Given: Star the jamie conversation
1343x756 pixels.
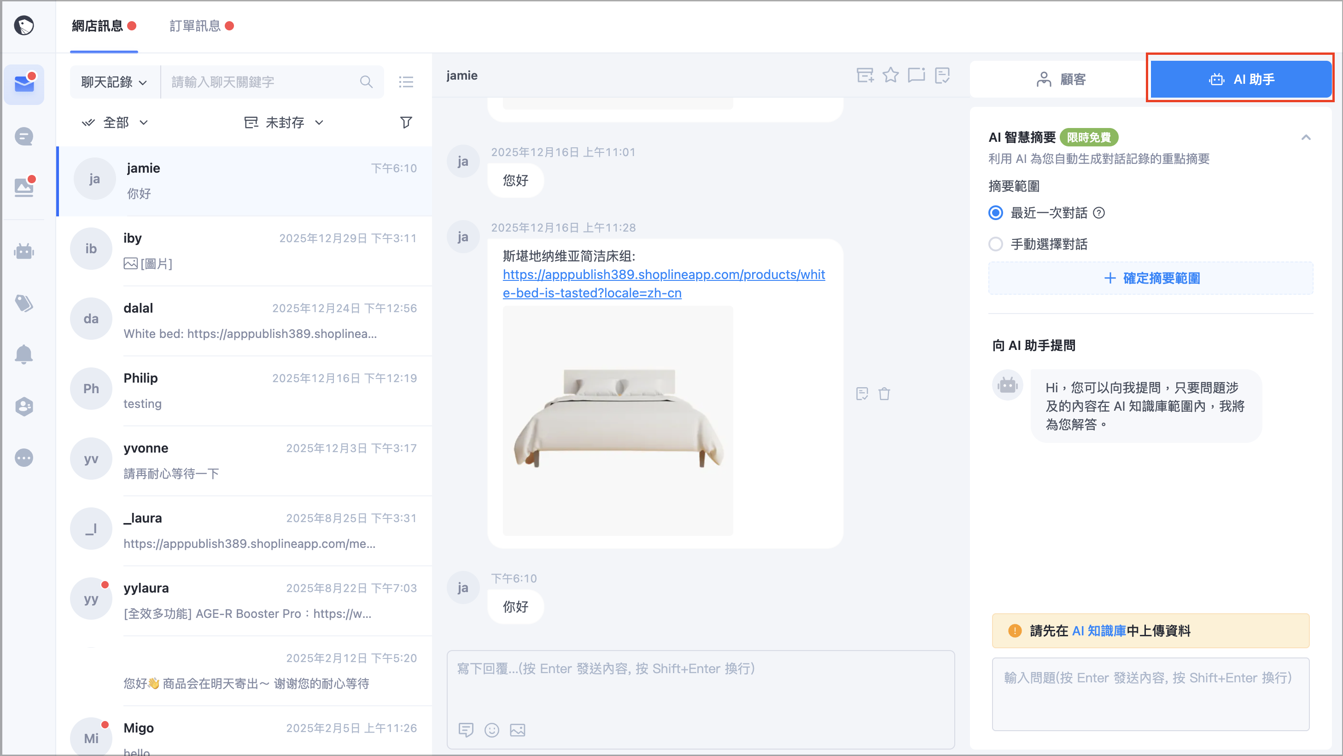Looking at the screenshot, I should pos(891,76).
